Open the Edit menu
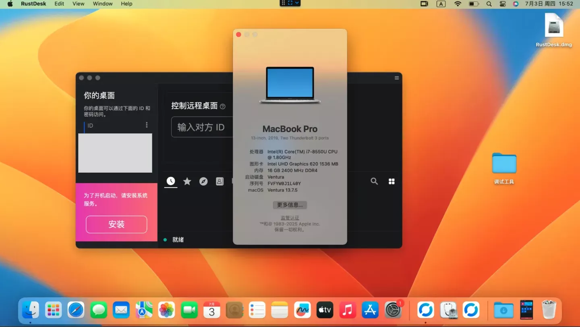This screenshot has width=580, height=327. tap(59, 4)
